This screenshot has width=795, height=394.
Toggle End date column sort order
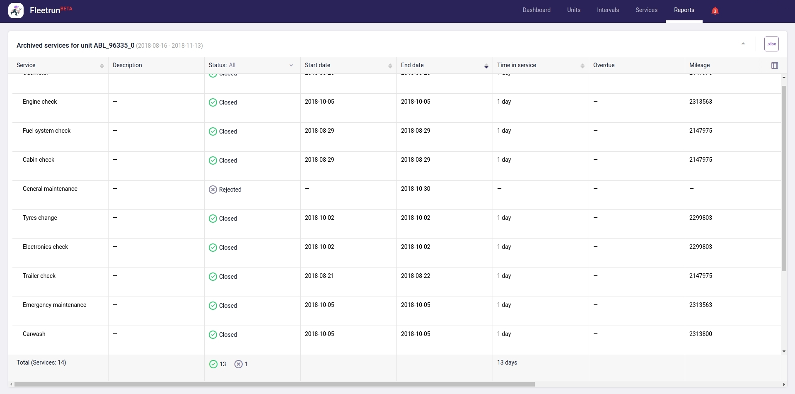(486, 66)
